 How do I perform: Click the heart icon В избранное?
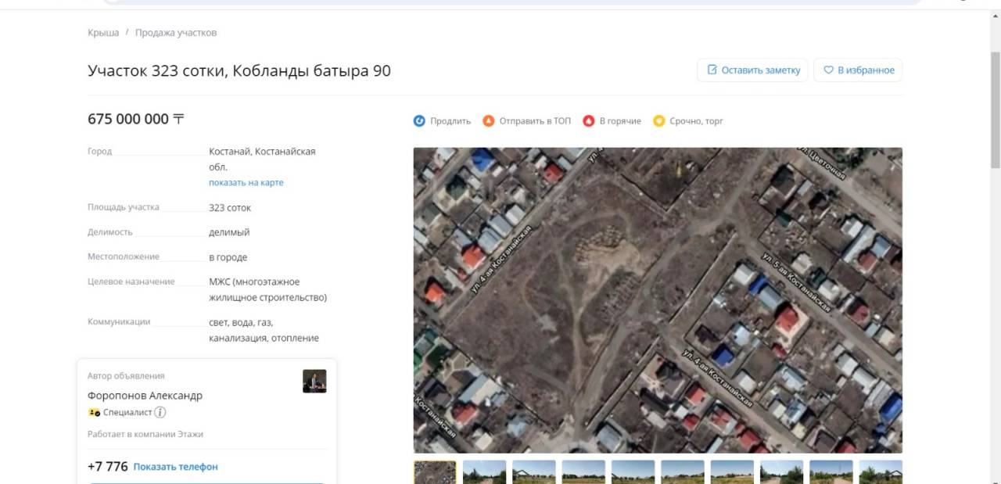[x=829, y=70]
